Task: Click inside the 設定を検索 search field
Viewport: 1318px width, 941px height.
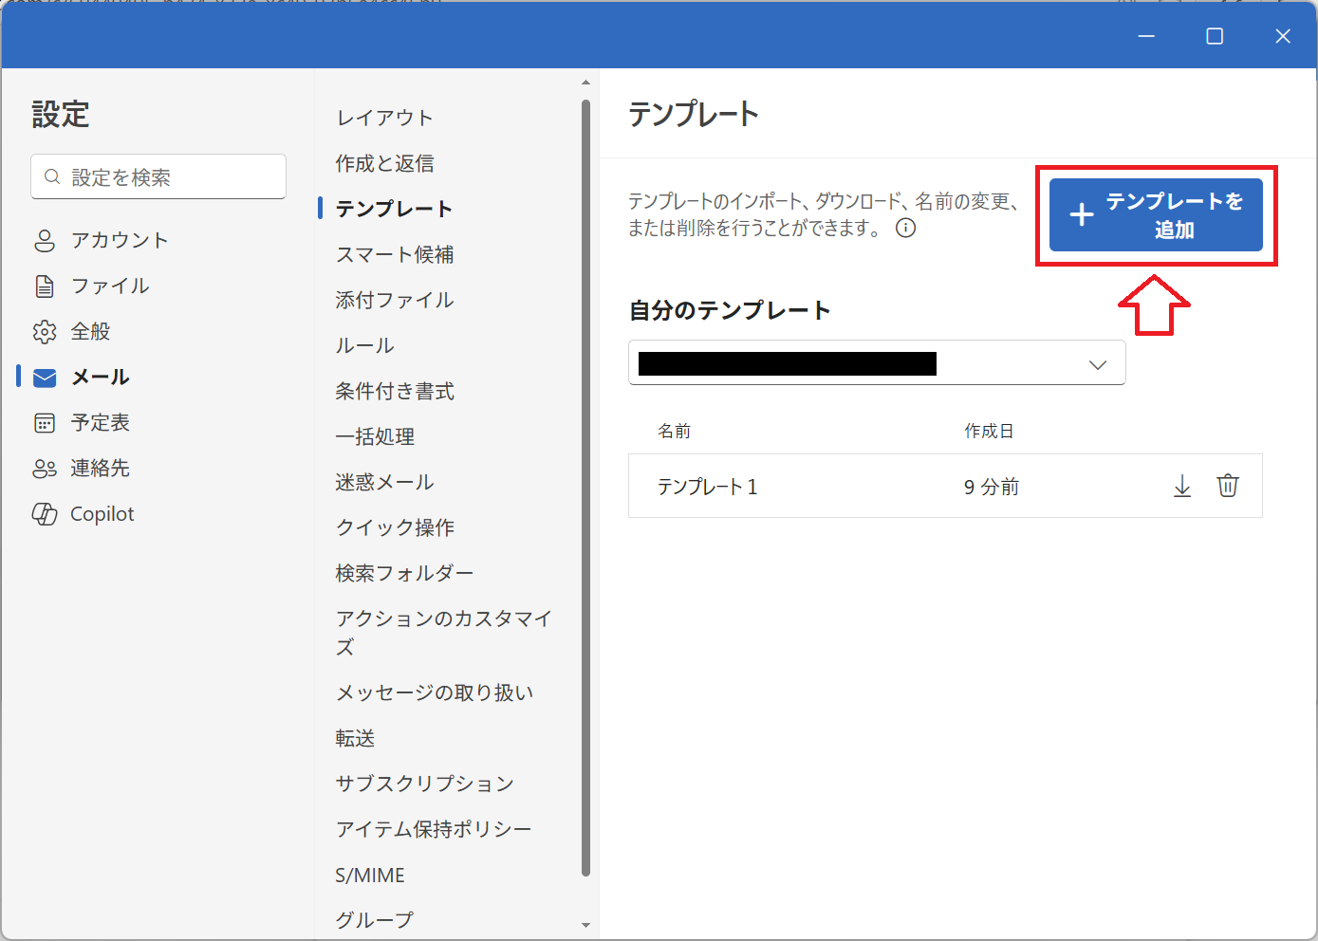Action: (158, 176)
